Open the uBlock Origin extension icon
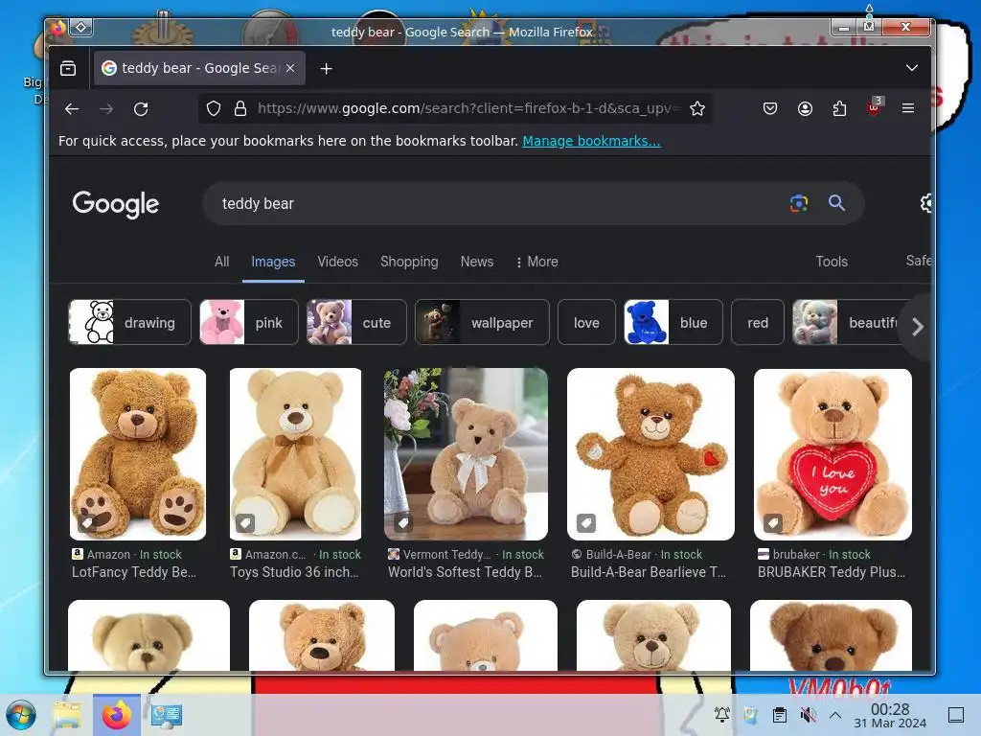Image resolution: width=981 pixels, height=736 pixels. pyautogui.click(x=874, y=107)
